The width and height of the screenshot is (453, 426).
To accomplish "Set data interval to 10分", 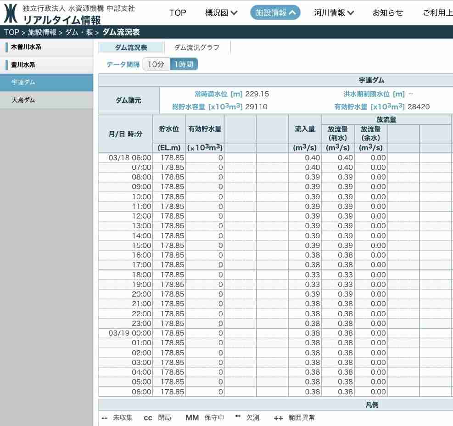I will [156, 64].
